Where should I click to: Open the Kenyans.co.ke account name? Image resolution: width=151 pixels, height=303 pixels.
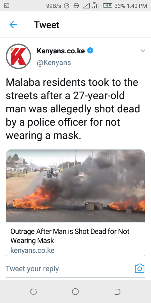(x=61, y=51)
